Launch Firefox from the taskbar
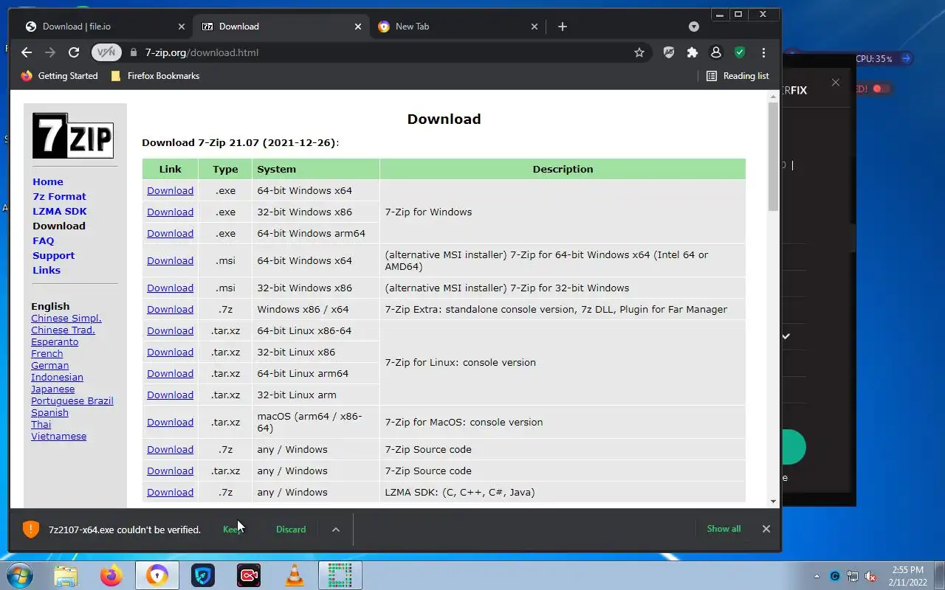 (111, 575)
